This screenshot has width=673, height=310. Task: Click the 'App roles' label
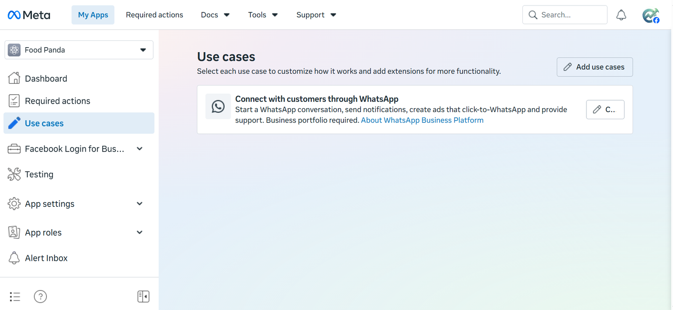click(x=43, y=232)
